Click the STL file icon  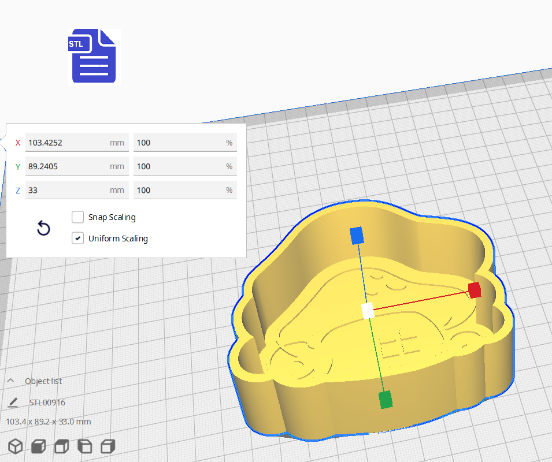pos(94,57)
